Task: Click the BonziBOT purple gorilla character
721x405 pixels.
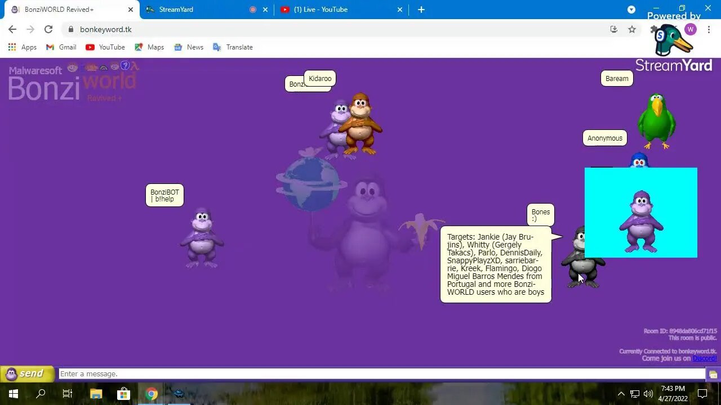Action: coord(202,238)
